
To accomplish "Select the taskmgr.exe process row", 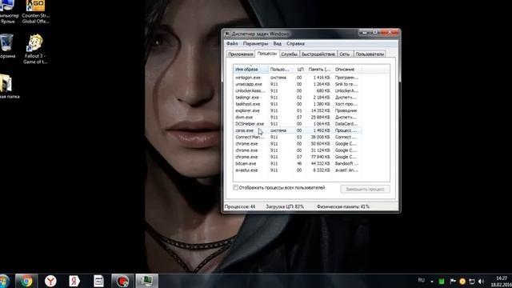I will click(x=297, y=98).
